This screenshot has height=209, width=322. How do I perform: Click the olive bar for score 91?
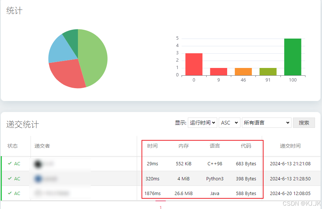point(268,72)
